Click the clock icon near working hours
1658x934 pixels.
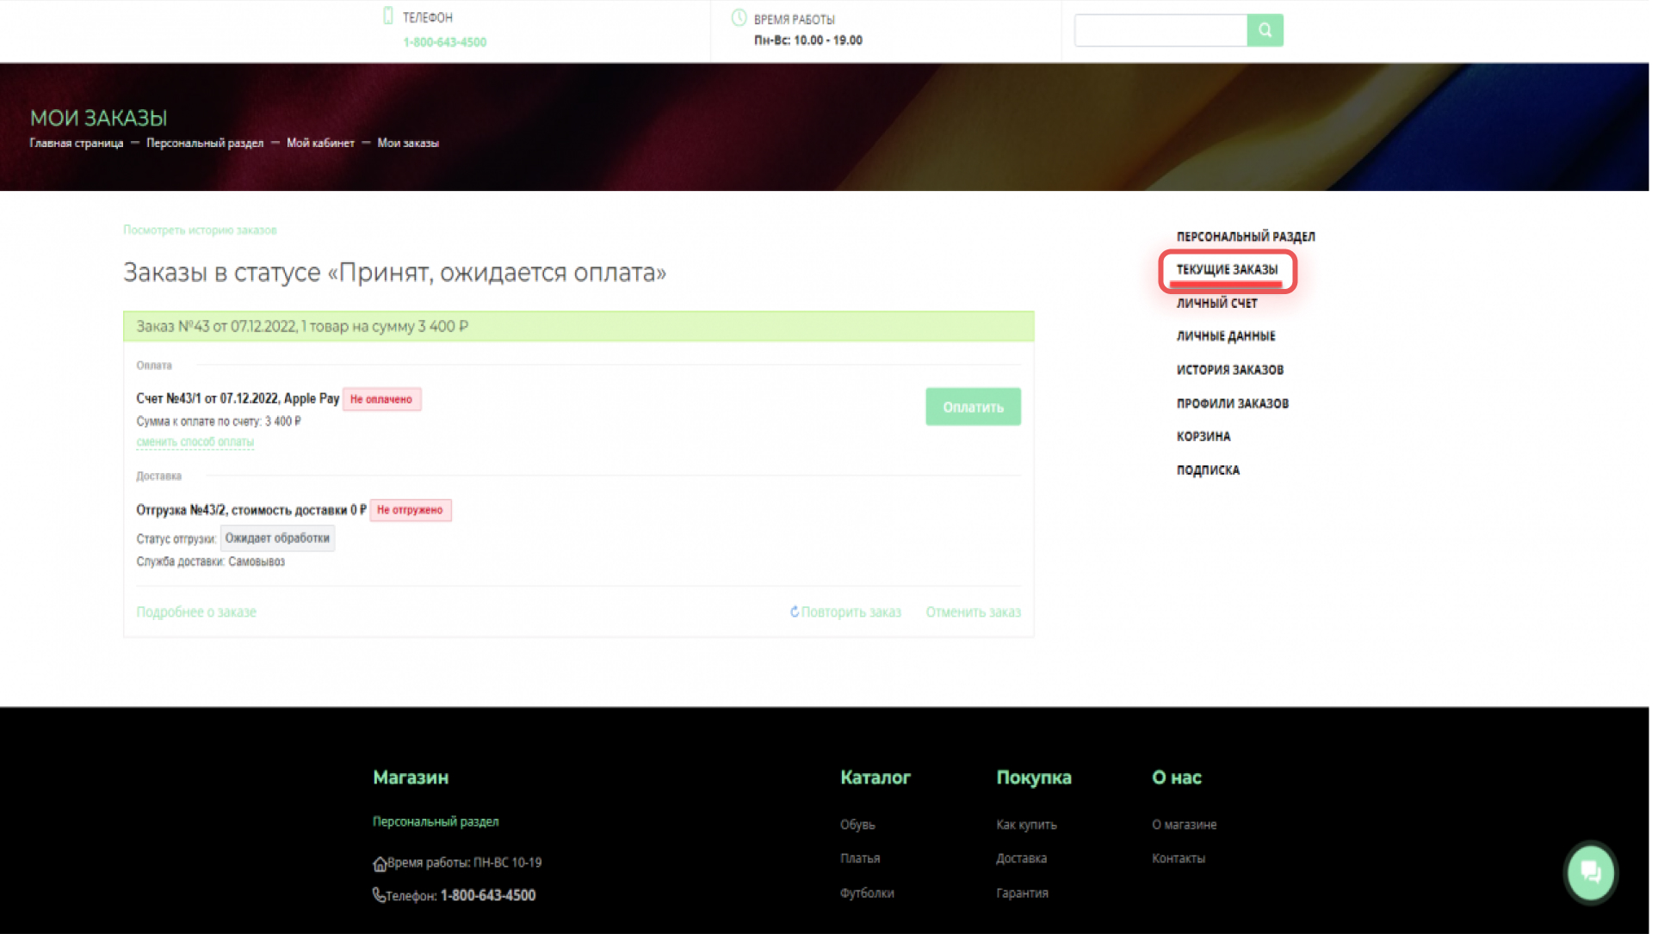click(x=739, y=18)
